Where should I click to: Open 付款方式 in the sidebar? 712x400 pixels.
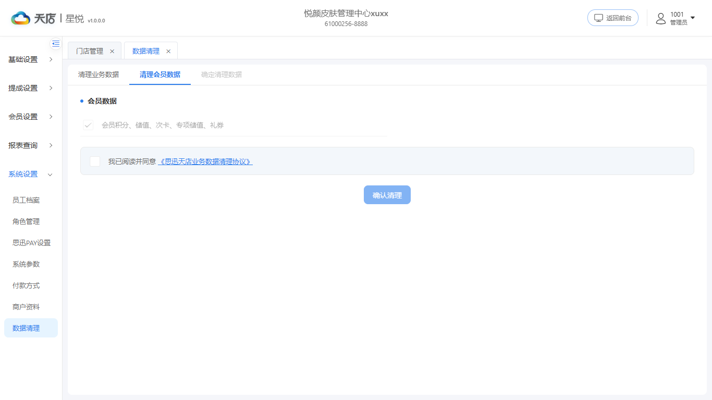(26, 285)
